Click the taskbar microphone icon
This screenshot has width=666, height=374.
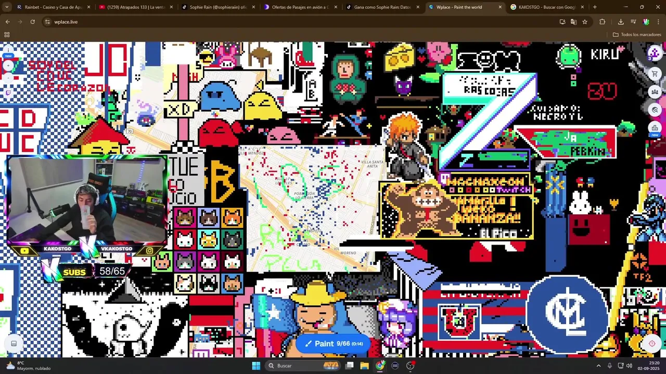click(x=610, y=366)
